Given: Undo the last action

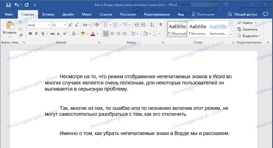Looking at the screenshot, I should click(x=17, y=5).
